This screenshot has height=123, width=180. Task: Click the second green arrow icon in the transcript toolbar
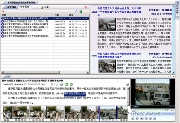pyautogui.click(x=71, y=84)
